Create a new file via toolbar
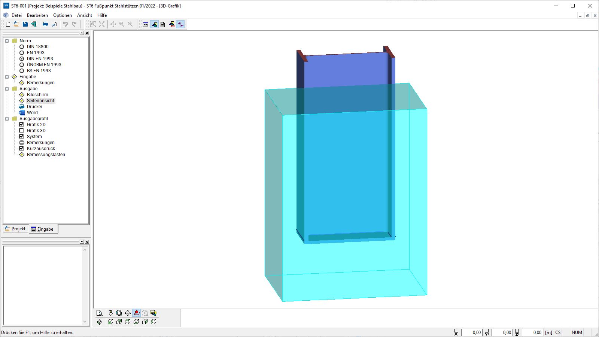Screen dimensions: 599x337 click(8, 24)
